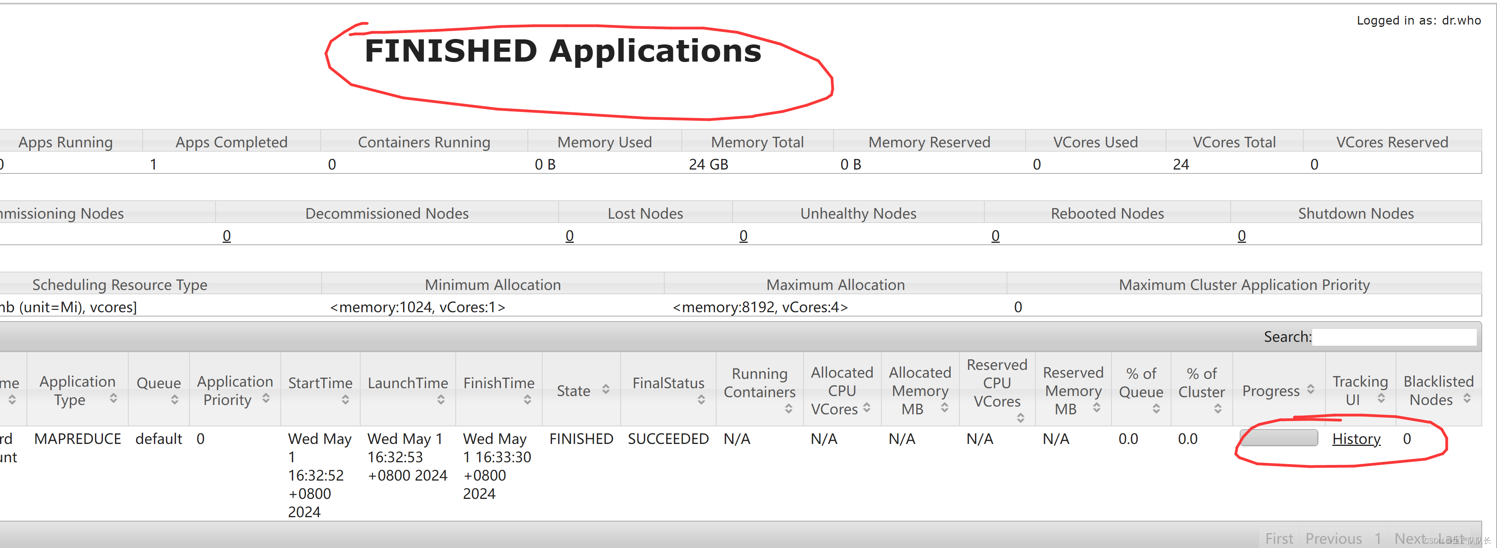Sort by Application Priority arrows icon

coord(265,399)
